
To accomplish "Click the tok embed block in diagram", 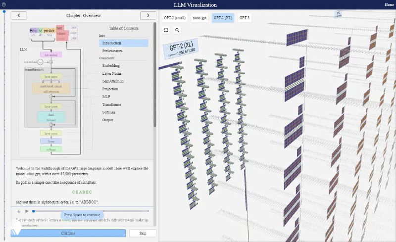I will [x=51, y=55].
